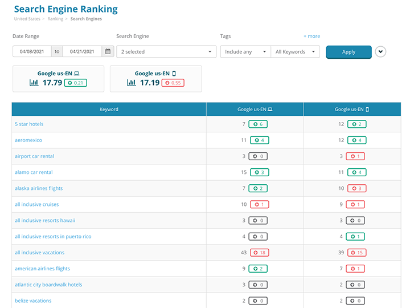This screenshot has width=410, height=308.
Task: Click the green 6 rank-change badge
Action: [x=258, y=124]
